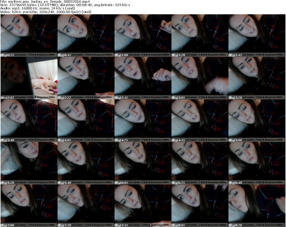Select the frame at timestamp 00:05:00
Viewport: 286px width, 227px height.
257,121
